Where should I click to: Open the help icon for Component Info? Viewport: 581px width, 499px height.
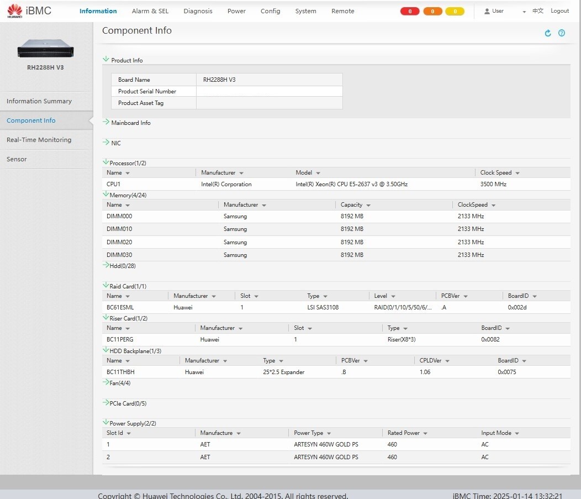[x=562, y=33]
